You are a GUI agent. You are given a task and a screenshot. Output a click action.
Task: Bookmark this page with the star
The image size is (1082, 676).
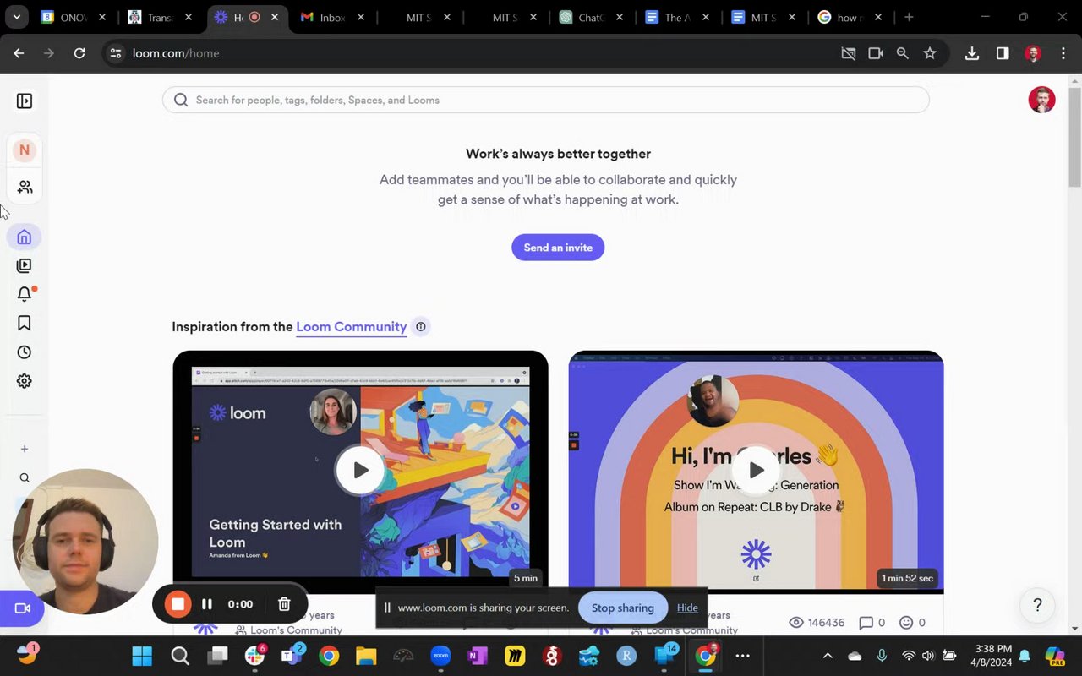point(930,53)
